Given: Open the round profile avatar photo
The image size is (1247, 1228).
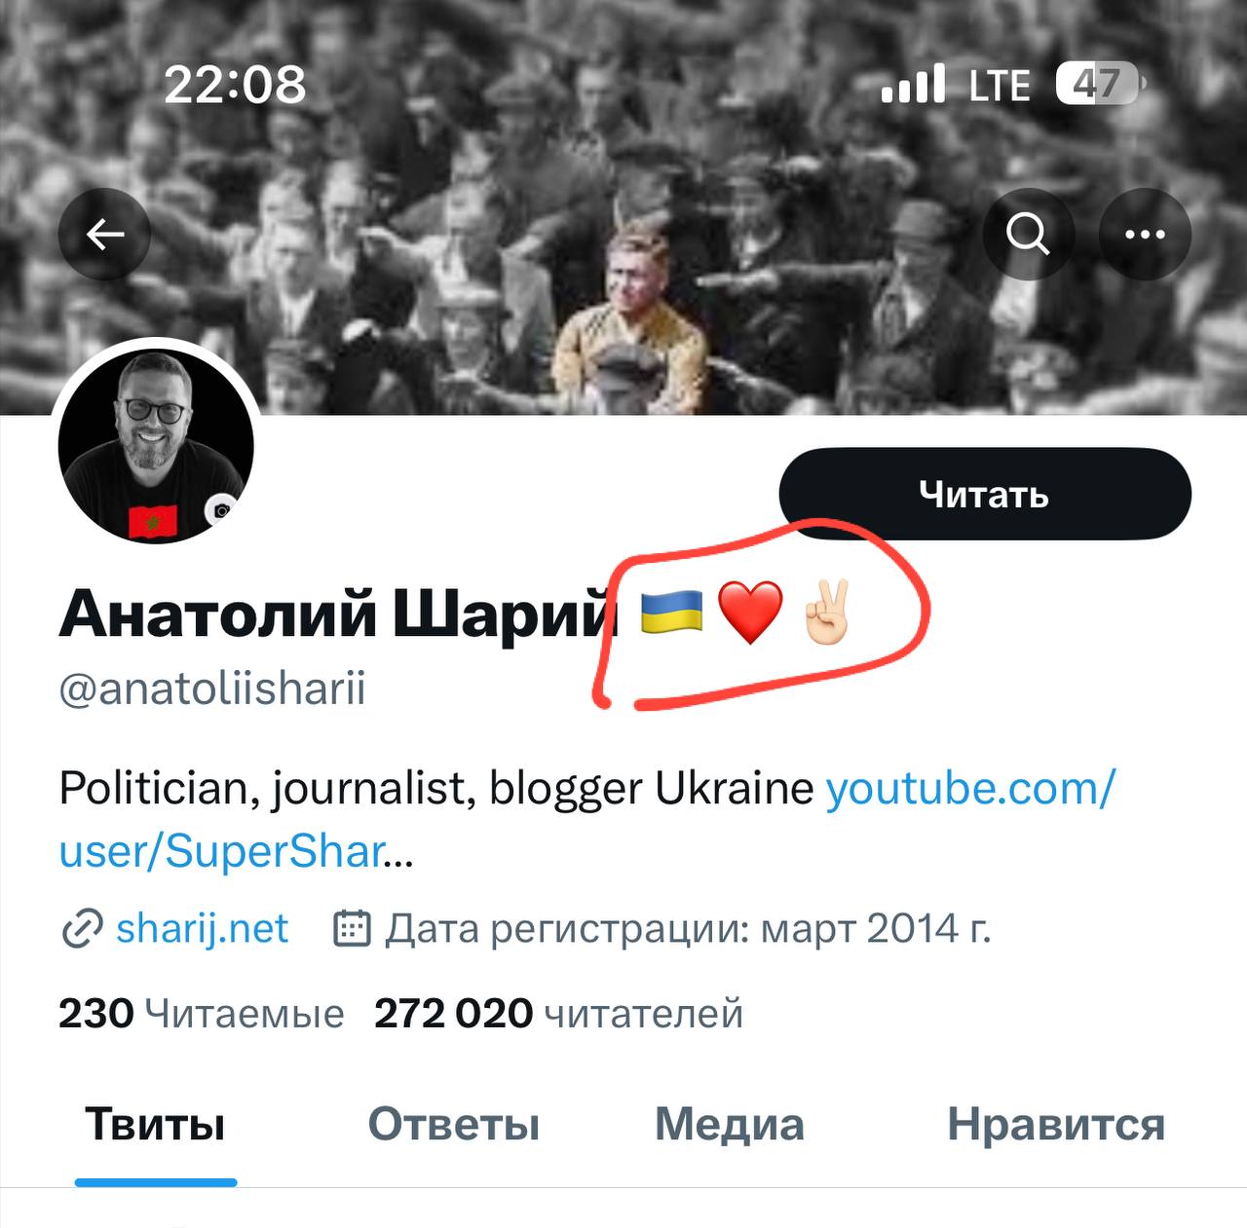Looking at the screenshot, I should point(156,447).
